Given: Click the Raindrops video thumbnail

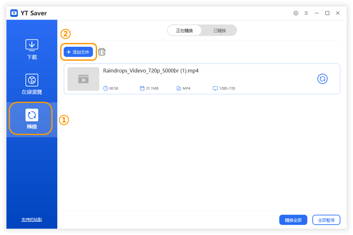Looking at the screenshot, I should pyautogui.click(x=83, y=79).
